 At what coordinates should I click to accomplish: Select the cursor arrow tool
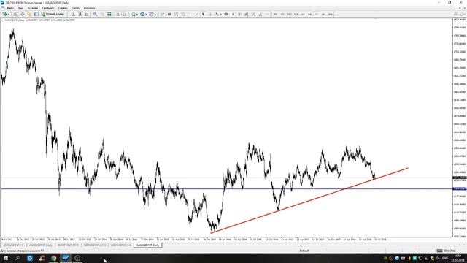203,14
